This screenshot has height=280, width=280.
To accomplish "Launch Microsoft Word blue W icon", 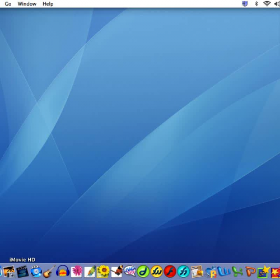I will coord(224,272).
